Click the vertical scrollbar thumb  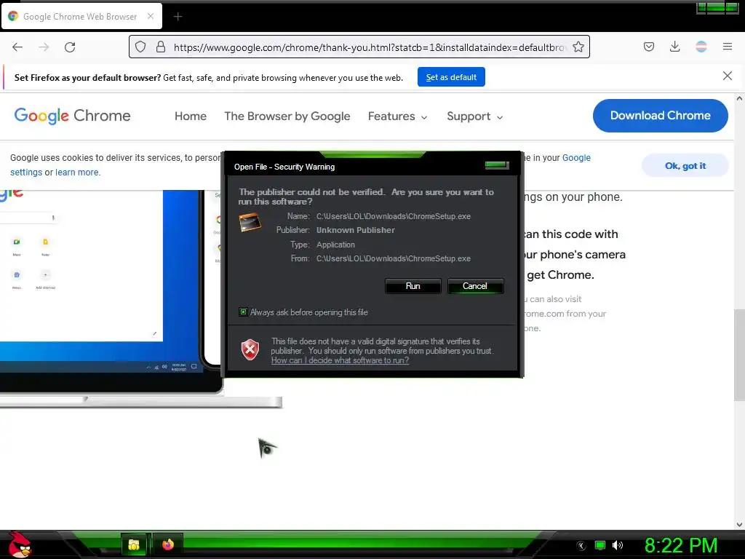(739, 355)
